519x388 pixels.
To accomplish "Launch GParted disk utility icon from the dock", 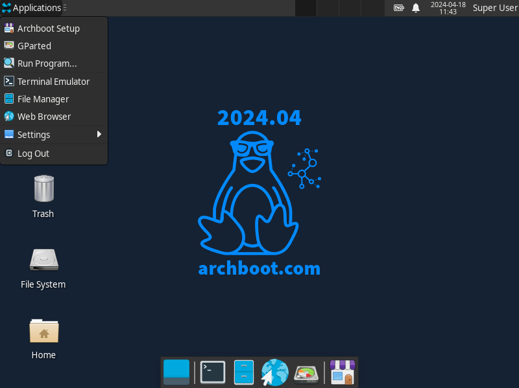I will pos(306,372).
